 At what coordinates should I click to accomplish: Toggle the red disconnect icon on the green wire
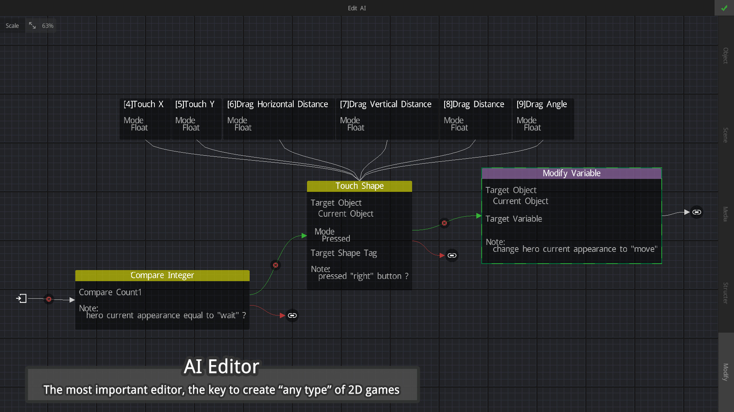tap(275, 265)
